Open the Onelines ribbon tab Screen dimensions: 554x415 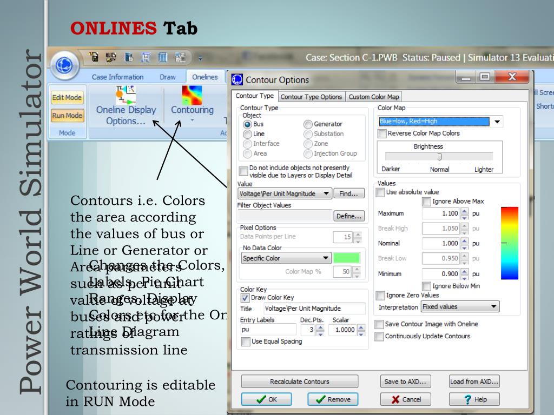coord(205,77)
